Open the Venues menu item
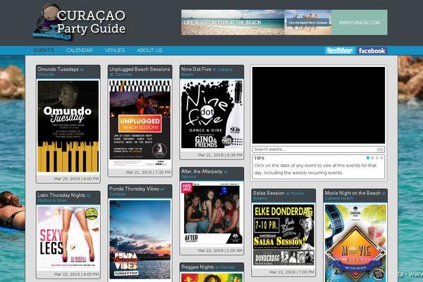 point(115,51)
